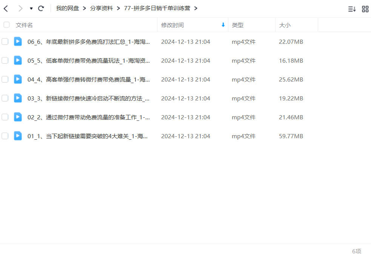The image size is (371, 256).
Task: Go forward using the right arrow
Action: [x=21, y=9]
